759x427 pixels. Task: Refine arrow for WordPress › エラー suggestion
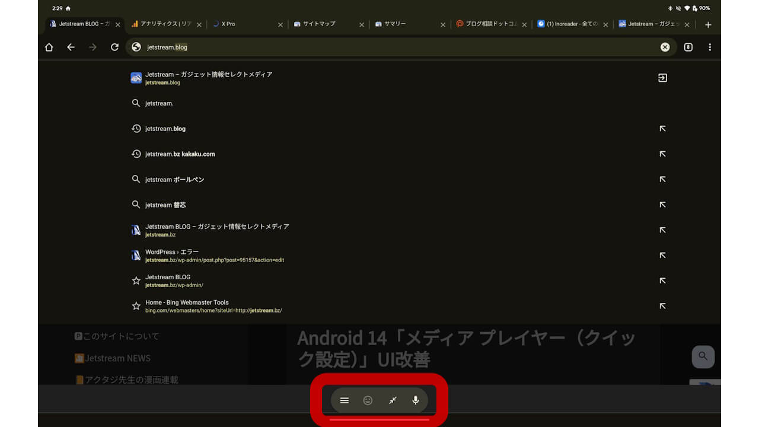click(x=662, y=256)
